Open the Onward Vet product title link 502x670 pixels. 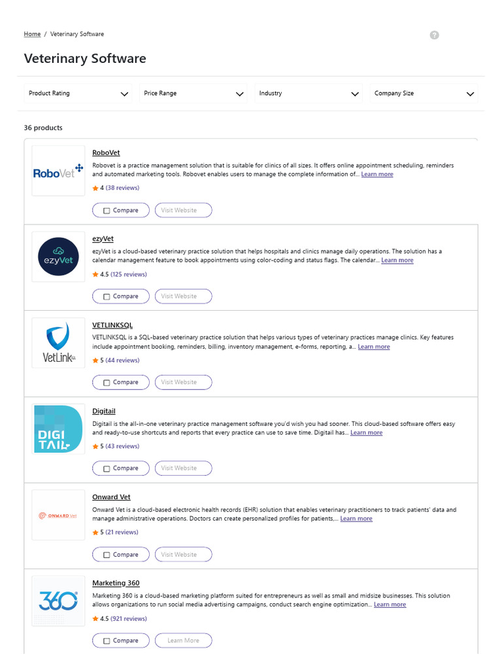[x=111, y=497]
